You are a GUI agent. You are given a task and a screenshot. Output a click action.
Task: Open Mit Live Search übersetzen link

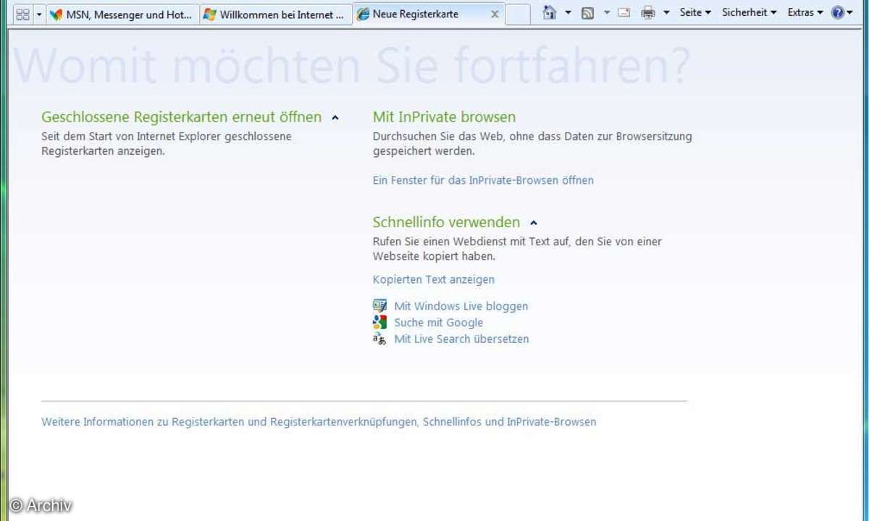coord(461,339)
